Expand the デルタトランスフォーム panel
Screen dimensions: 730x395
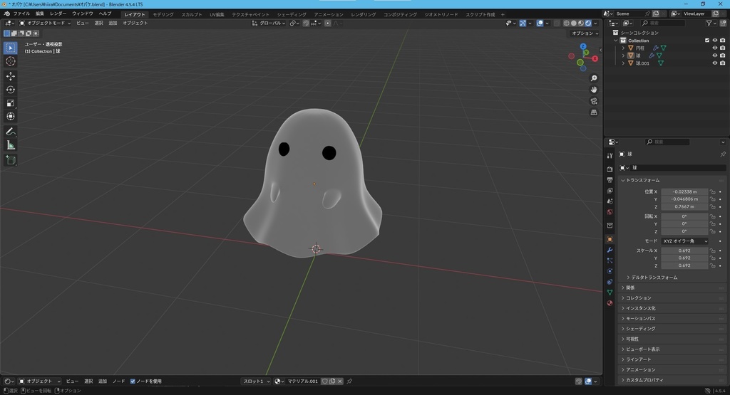654,277
